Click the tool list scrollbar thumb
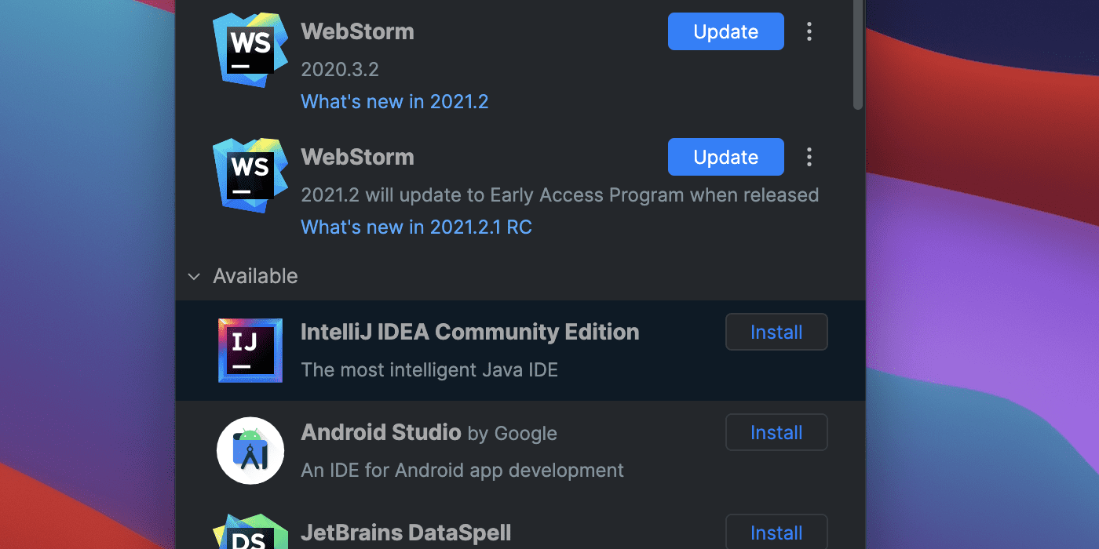The height and width of the screenshot is (549, 1099). 858,54
